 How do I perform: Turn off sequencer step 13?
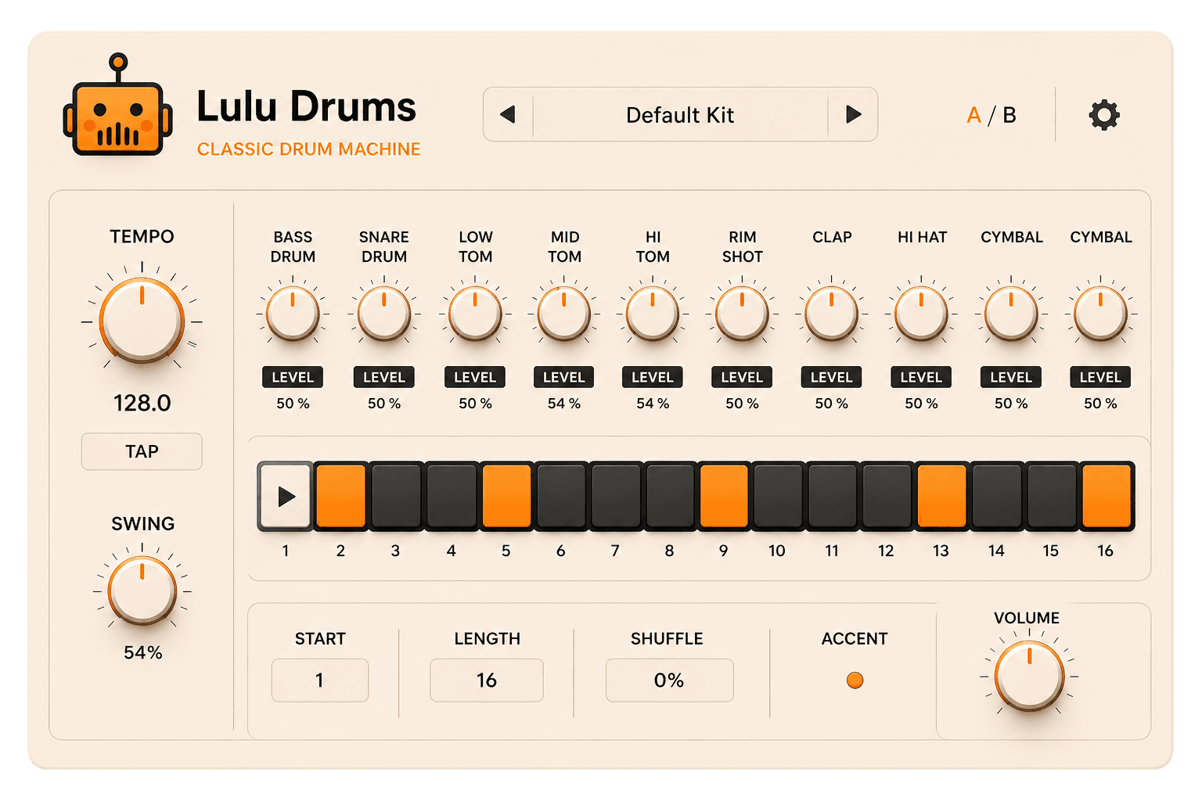941,496
